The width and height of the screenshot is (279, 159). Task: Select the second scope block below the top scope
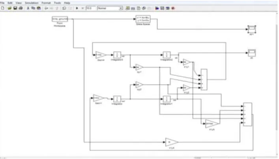tap(252, 53)
